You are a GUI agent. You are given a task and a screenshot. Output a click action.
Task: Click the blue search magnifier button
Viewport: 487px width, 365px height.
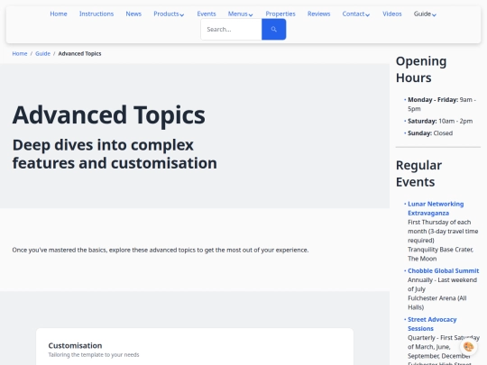tap(273, 29)
